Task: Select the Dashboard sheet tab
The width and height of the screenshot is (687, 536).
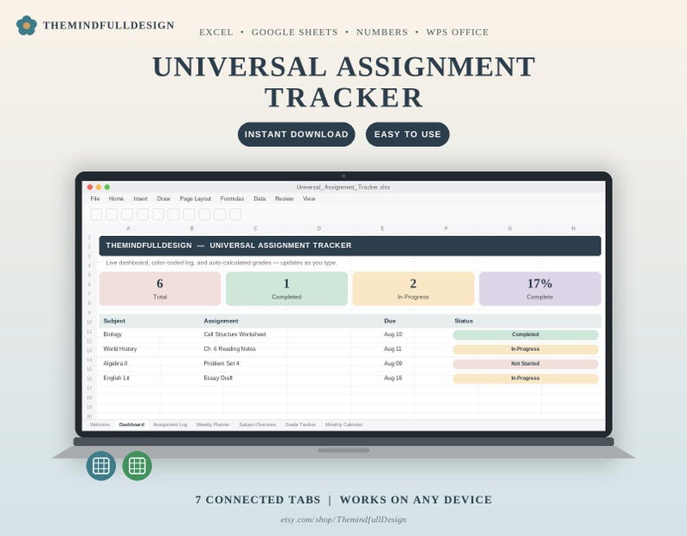Action: click(x=132, y=424)
